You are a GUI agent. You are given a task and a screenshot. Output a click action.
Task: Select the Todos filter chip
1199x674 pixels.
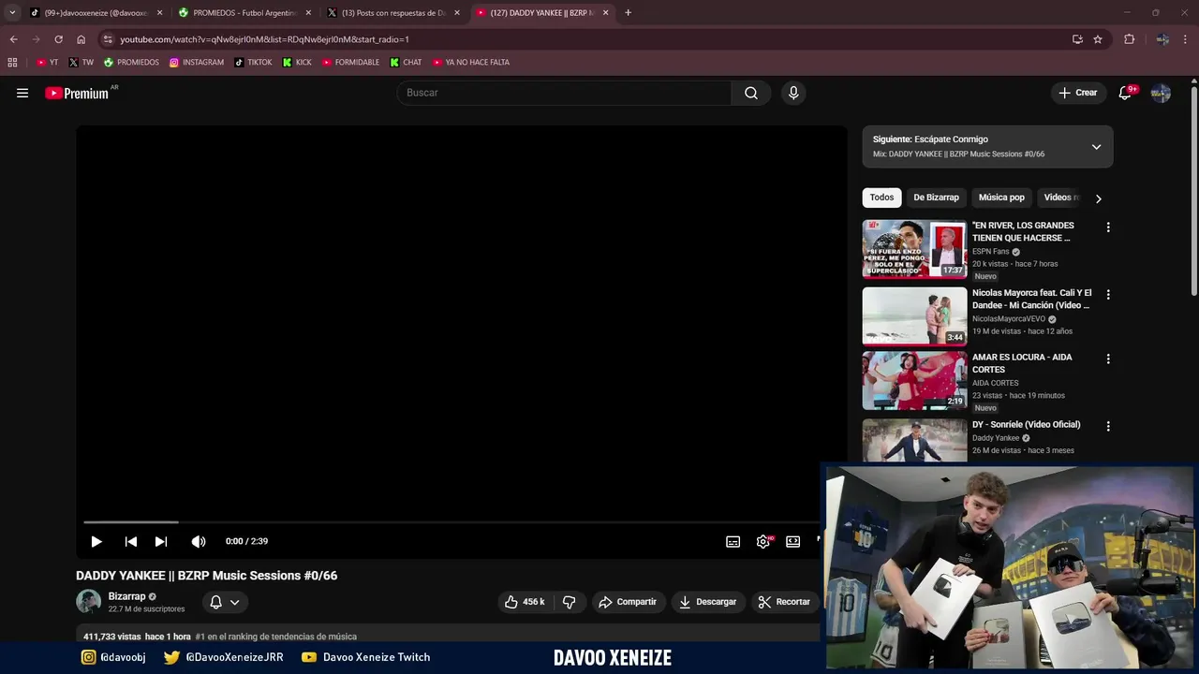pyautogui.click(x=881, y=198)
